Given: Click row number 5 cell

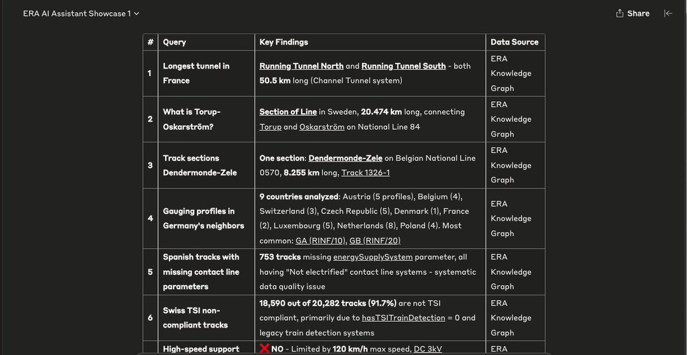Looking at the screenshot, I should click(150, 272).
